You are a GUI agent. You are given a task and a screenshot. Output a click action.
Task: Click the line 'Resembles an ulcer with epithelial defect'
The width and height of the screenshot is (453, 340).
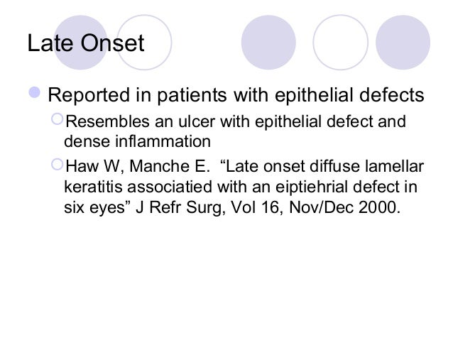pos(222,121)
